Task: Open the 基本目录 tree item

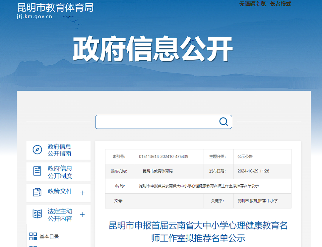Action: click(49, 237)
